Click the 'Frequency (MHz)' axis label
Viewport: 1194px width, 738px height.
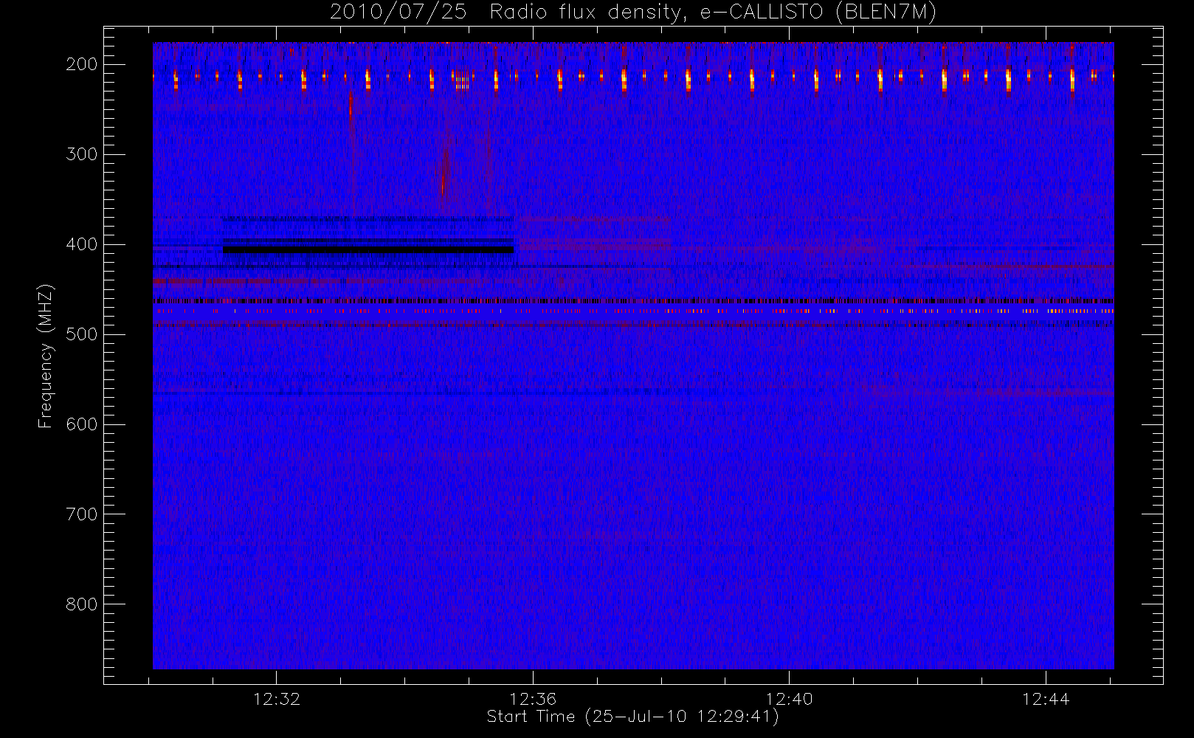click(x=46, y=356)
